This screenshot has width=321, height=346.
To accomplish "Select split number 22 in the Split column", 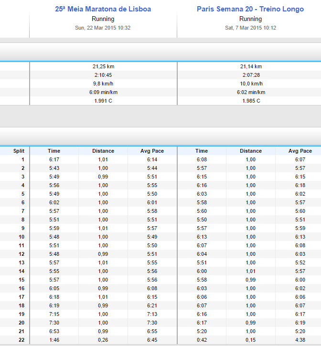I will [x=21, y=340].
